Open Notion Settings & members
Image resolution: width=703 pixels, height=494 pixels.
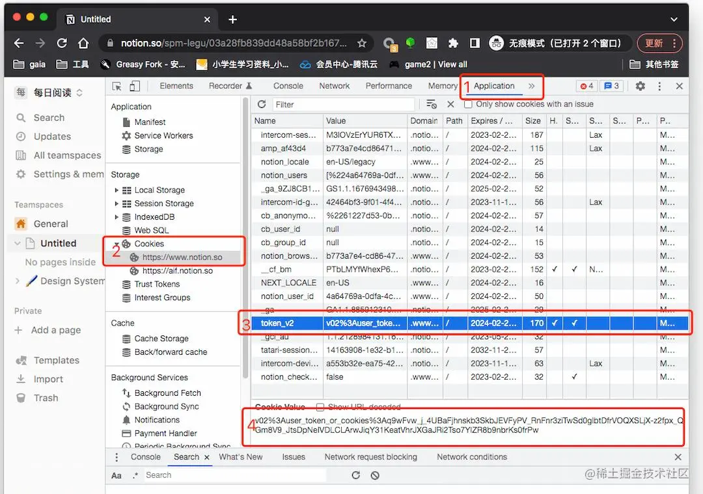point(59,174)
